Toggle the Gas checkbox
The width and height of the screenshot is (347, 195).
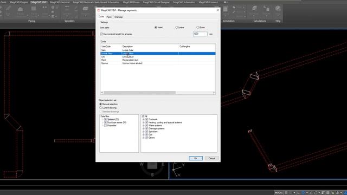pos(146,135)
